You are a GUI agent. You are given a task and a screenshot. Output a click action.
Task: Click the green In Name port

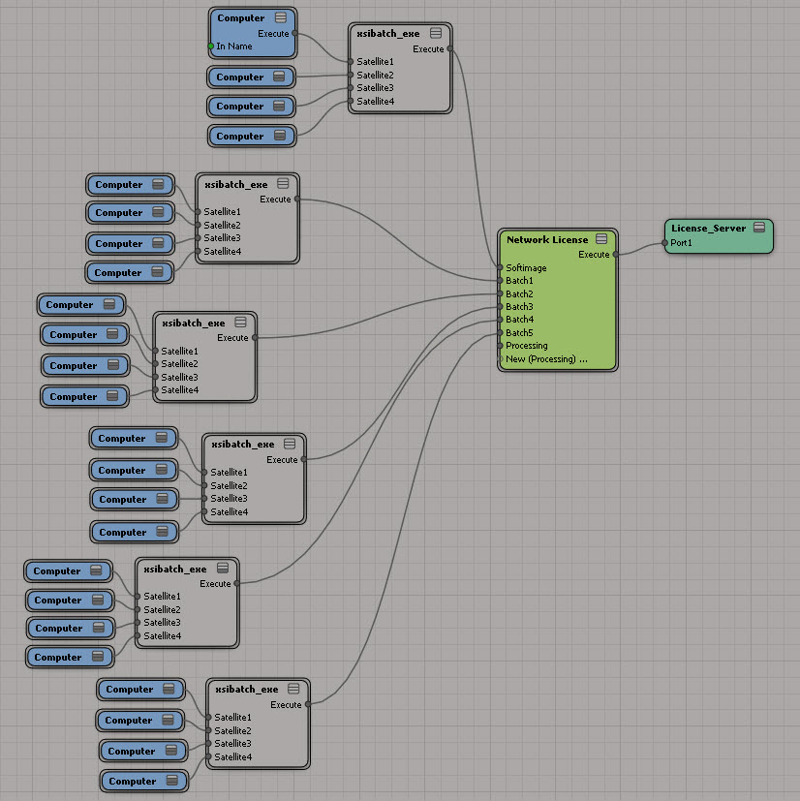(x=210, y=46)
